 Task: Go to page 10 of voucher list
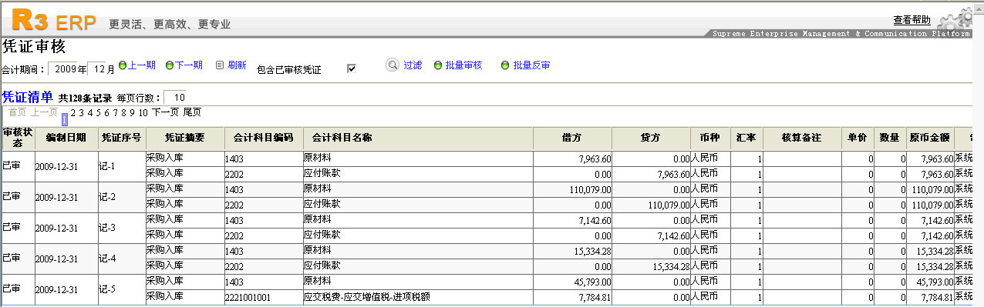pos(143,112)
